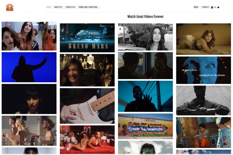Viewport: 233px width, 155px height.
Task: Open the green sunglasses cloud video
Action: tap(145, 147)
